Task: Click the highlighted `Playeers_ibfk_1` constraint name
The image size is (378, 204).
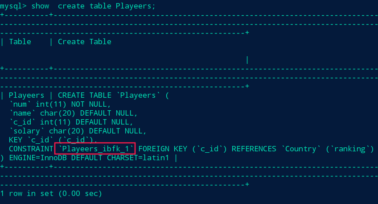Action: coord(96,149)
